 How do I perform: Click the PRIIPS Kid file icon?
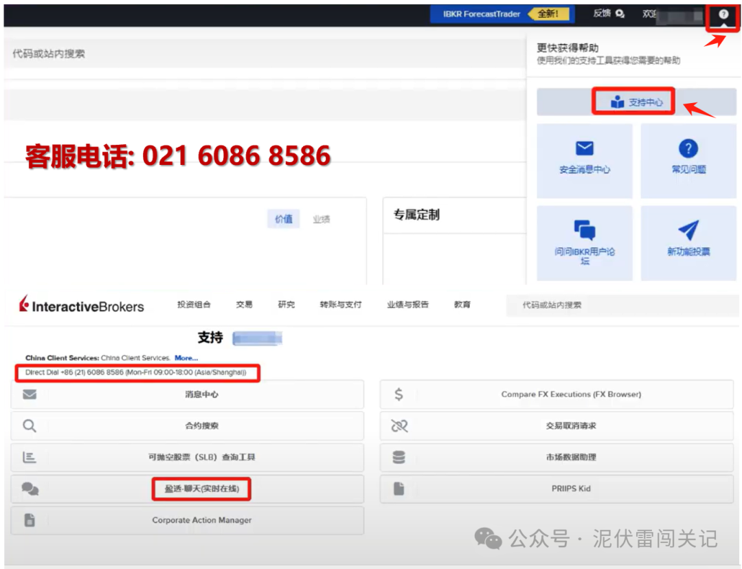point(399,489)
